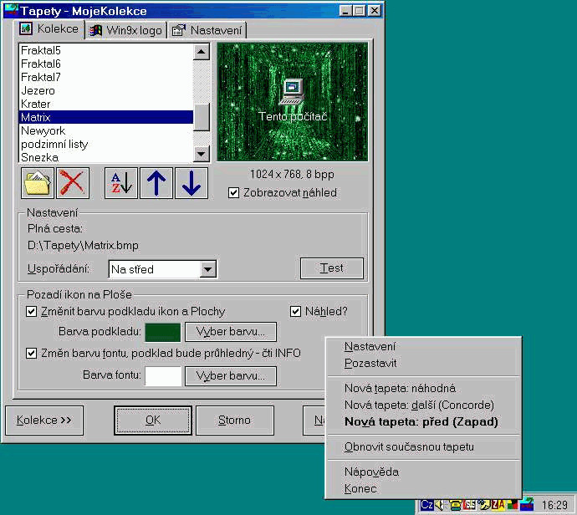Viewport: 577px width, 515px height.
Task: Click the partially hidden Nápověda dialog button
Action: click(x=314, y=420)
